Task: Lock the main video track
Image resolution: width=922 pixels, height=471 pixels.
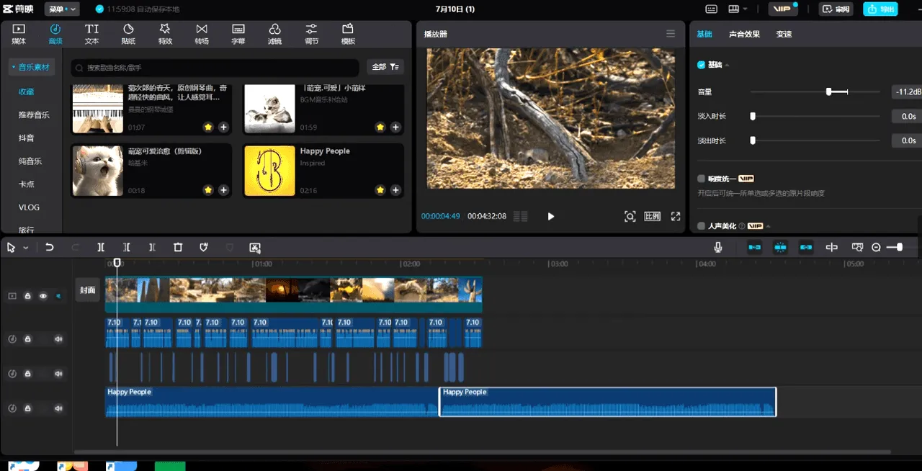Action: (x=27, y=296)
